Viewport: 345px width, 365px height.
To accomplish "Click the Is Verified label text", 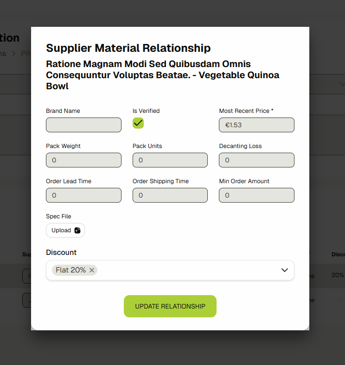I will tap(146, 111).
